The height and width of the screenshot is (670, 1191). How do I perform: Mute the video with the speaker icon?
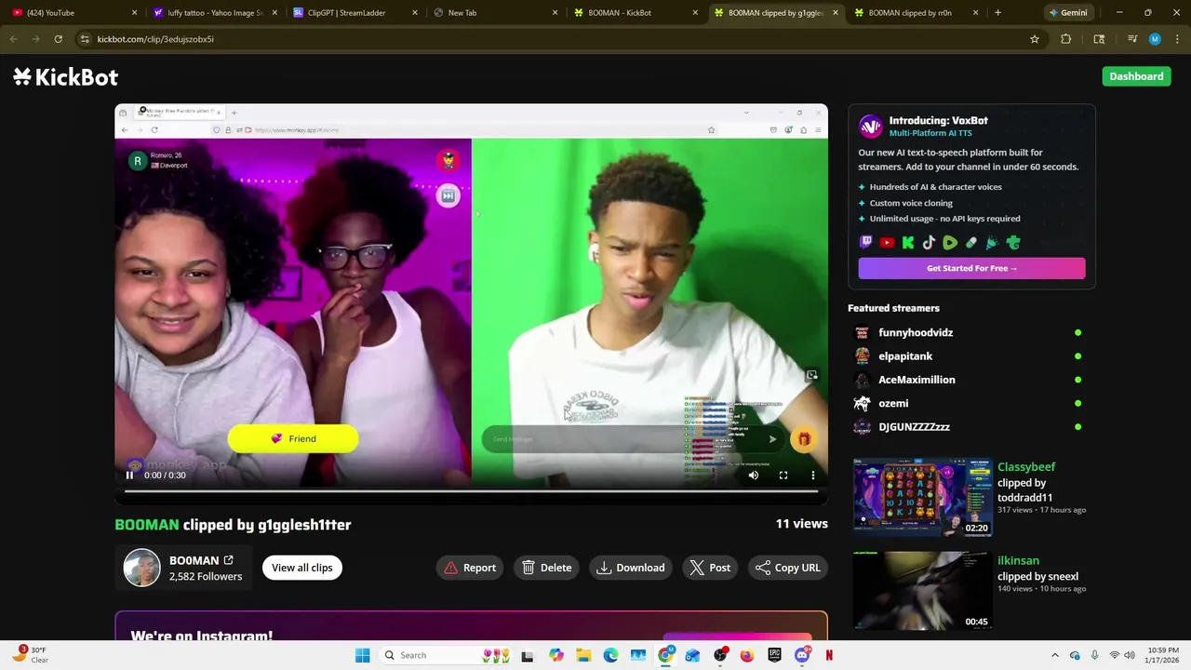coord(754,476)
